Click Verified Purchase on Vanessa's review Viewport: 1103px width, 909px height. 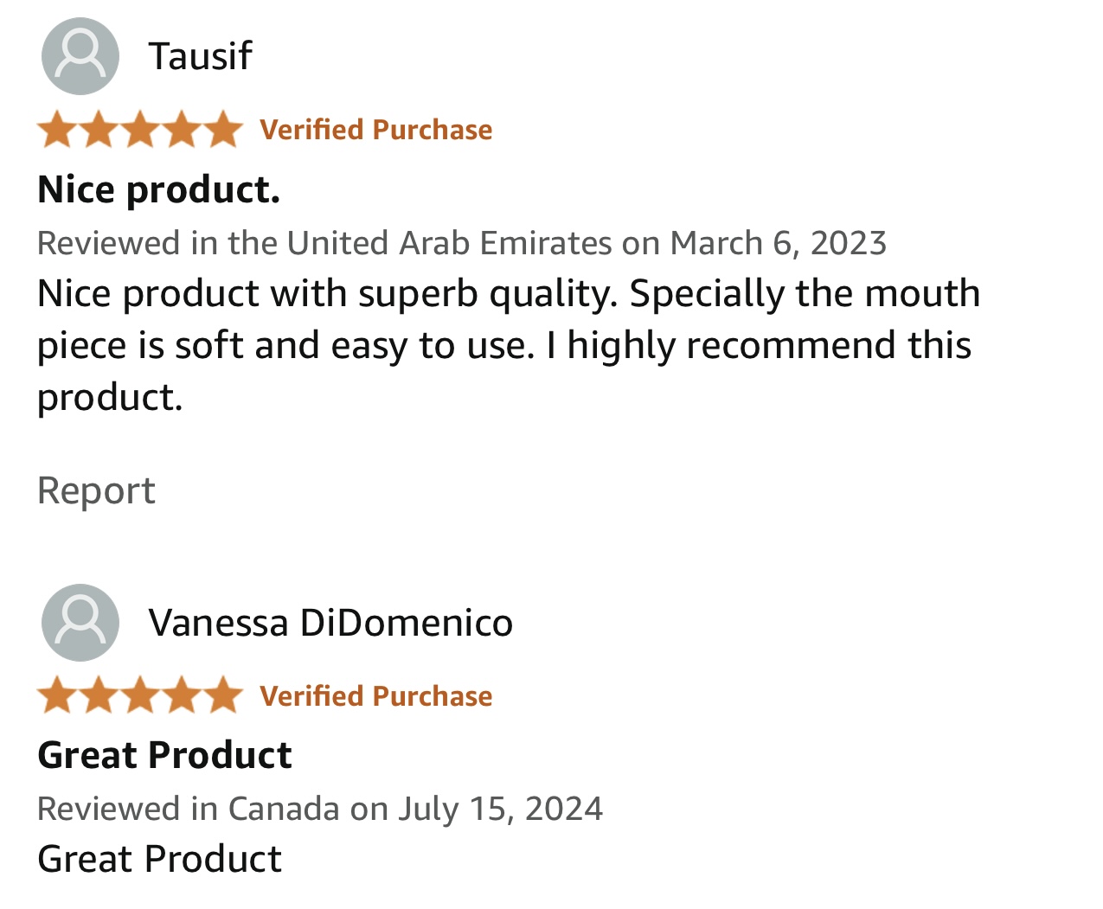point(375,696)
